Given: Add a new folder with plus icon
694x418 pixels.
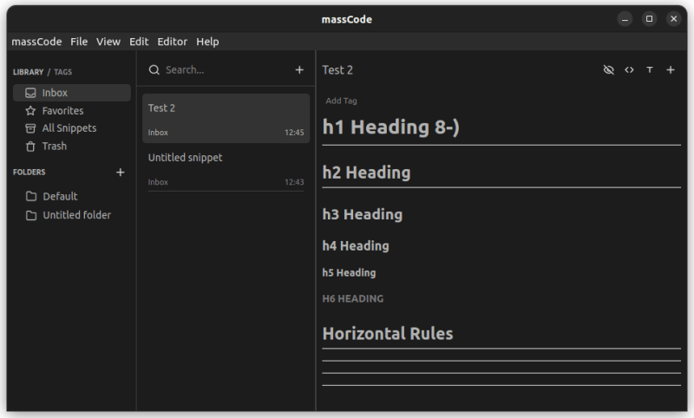Looking at the screenshot, I should click(121, 173).
